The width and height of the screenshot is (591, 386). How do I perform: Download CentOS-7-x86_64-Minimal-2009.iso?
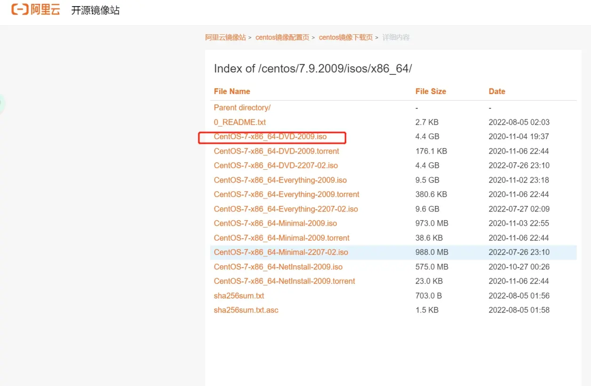pyautogui.click(x=275, y=223)
